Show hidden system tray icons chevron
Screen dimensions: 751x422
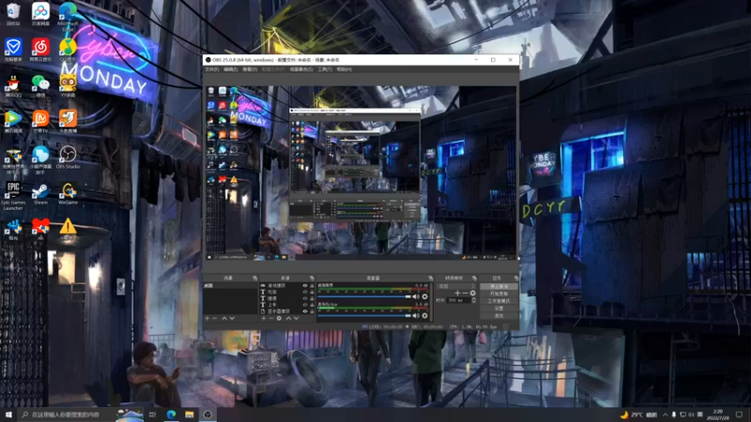[x=665, y=414]
